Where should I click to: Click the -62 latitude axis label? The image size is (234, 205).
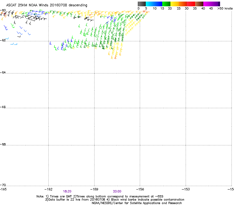click(x=3, y=40)
